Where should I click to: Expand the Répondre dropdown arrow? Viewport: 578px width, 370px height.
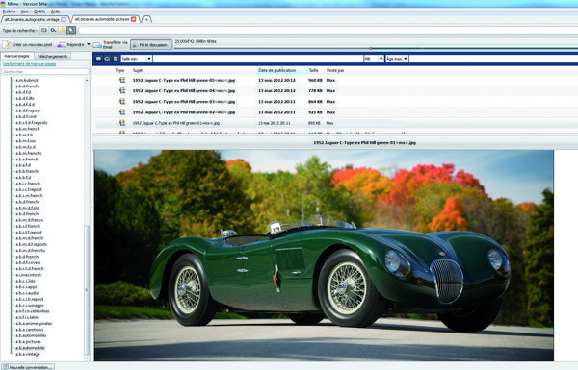click(88, 44)
